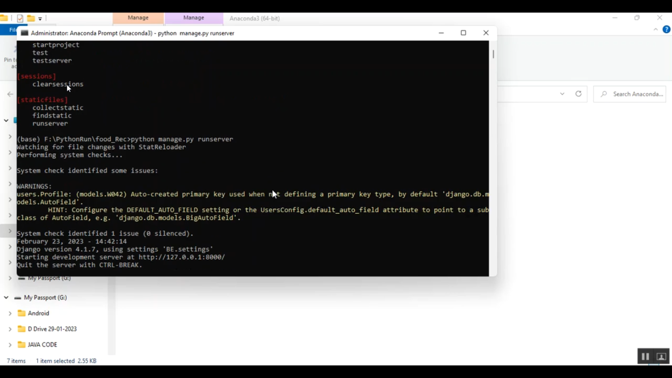This screenshot has height=378, width=672.
Task: Maximize the Anaconda Prompt window
Action: 463,33
